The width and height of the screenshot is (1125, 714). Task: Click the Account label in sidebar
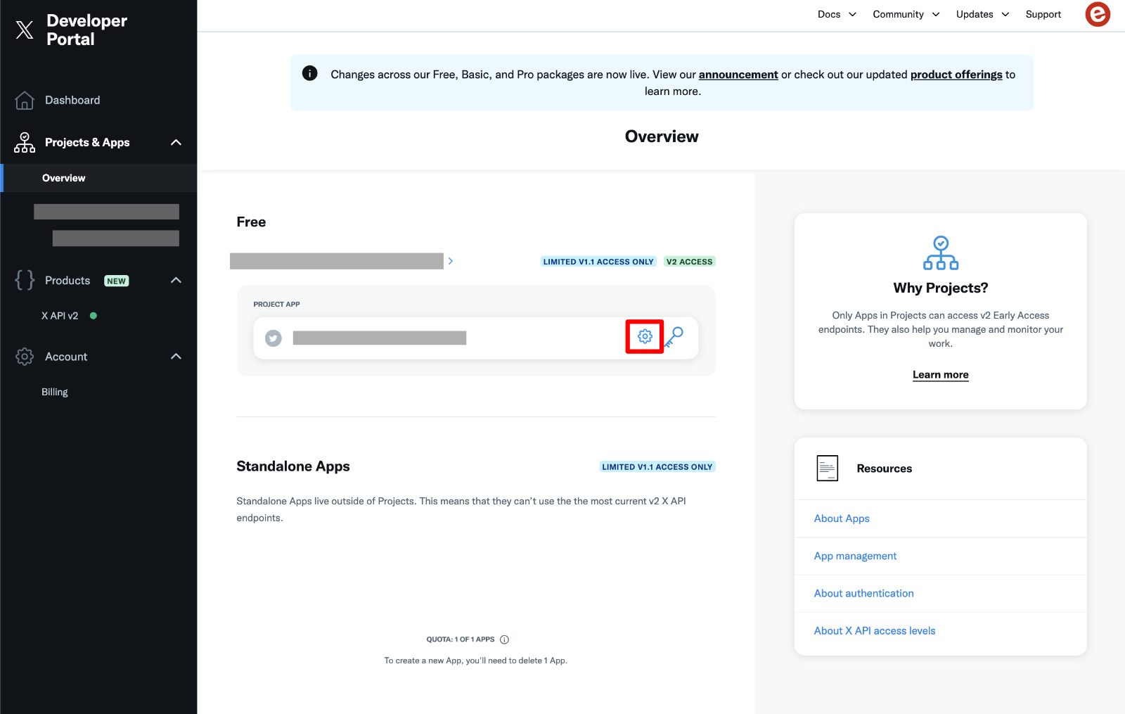coord(66,357)
